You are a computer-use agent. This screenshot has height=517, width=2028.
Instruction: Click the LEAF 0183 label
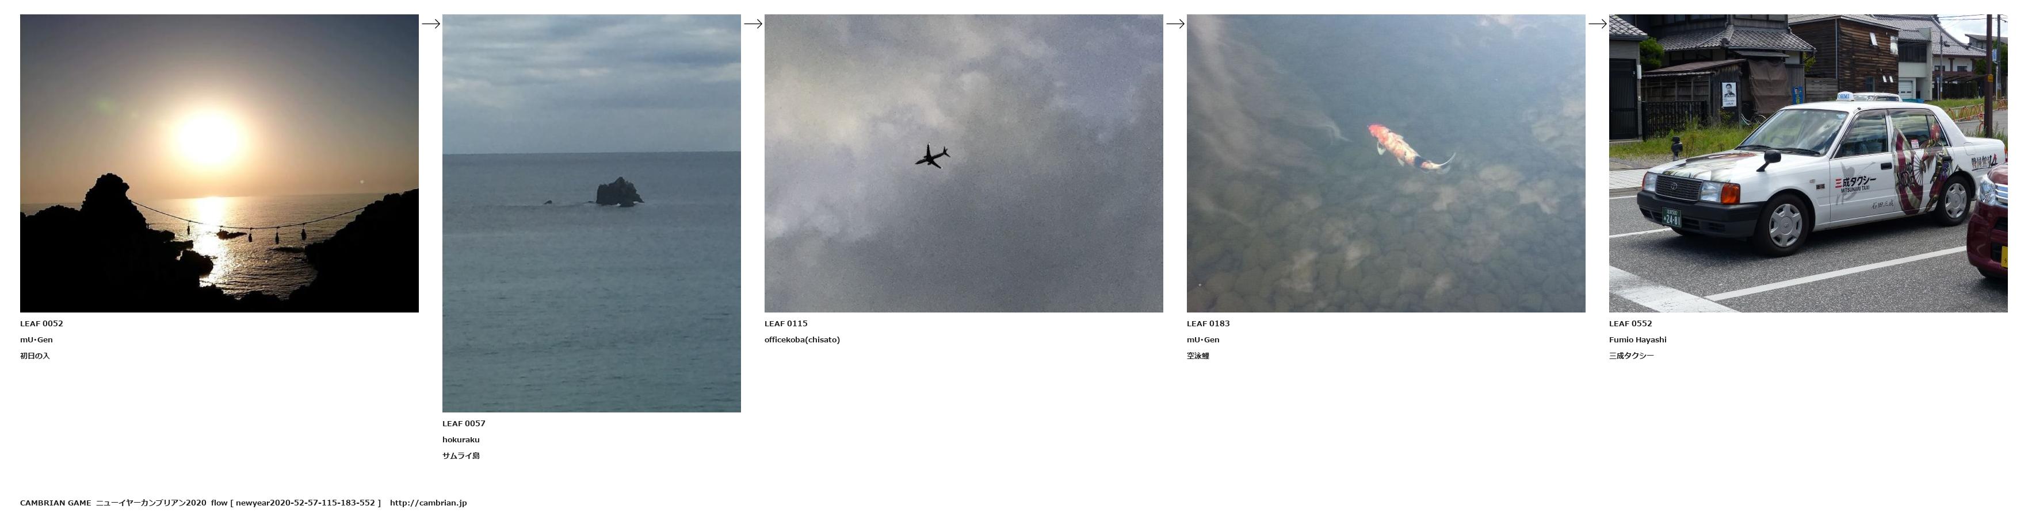coord(1208,324)
